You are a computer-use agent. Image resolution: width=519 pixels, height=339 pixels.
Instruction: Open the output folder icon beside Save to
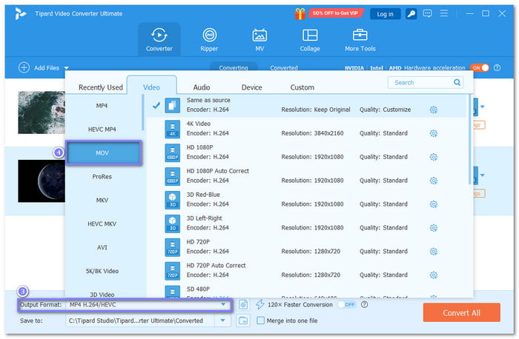[243, 320]
